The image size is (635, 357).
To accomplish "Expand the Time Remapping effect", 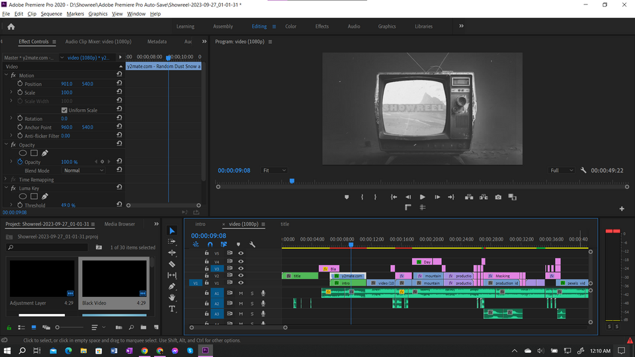I will coord(6,179).
